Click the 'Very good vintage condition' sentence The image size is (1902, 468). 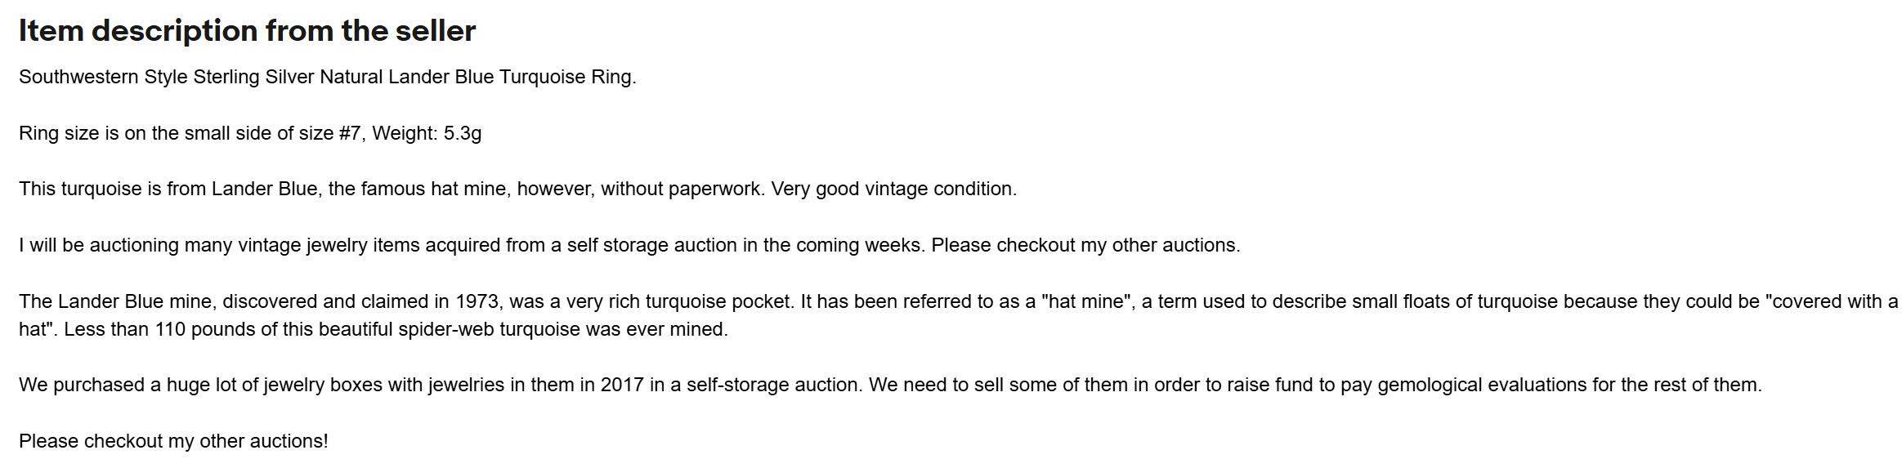894,189
